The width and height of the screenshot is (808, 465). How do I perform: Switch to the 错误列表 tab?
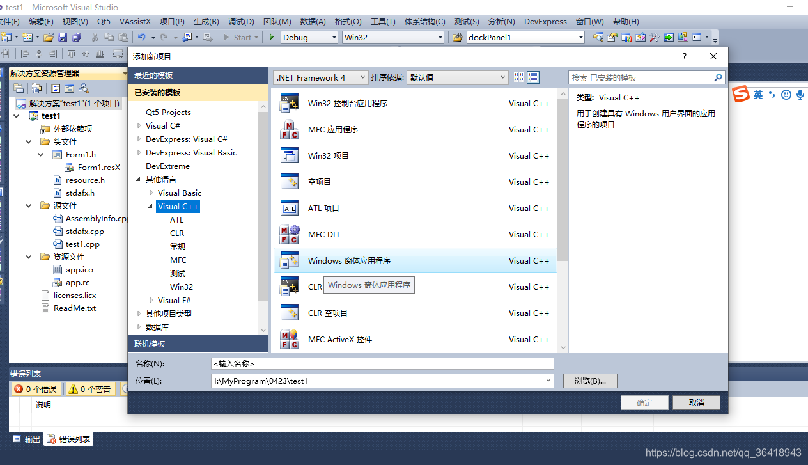[68, 439]
